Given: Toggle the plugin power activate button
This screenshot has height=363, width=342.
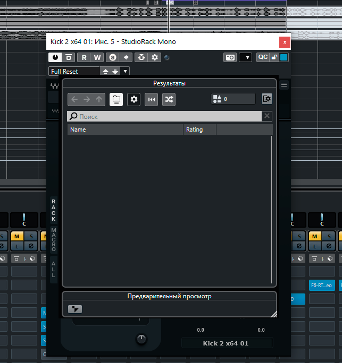Looking at the screenshot, I should point(55,57).
